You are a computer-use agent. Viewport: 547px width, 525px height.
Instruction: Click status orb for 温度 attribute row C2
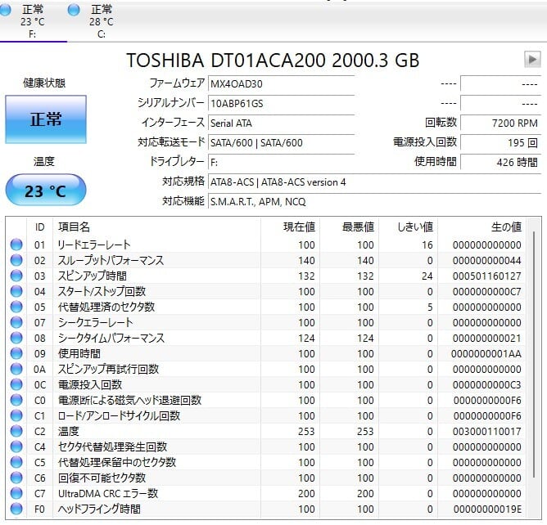[x=16, y=431]
